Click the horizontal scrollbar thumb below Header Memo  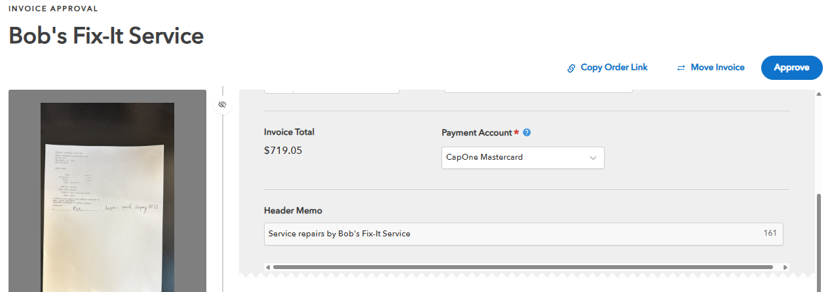pos(523,267)
